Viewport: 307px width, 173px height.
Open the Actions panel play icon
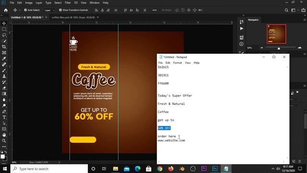(241, 29)
